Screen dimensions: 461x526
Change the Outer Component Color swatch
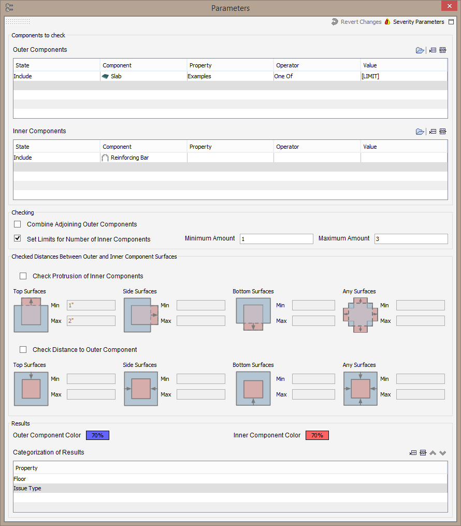click(x=97, y=435)
